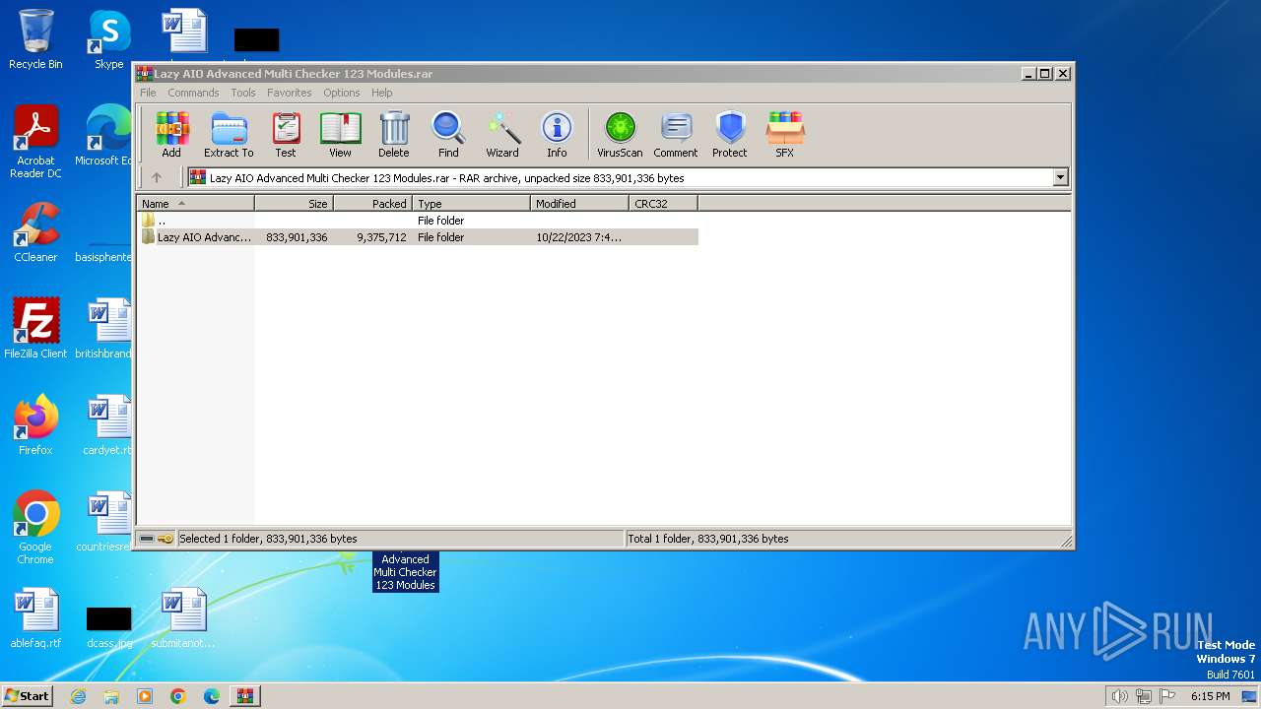1261x709 pixels.
Task: Show archive Info
Action: (557, 135)
